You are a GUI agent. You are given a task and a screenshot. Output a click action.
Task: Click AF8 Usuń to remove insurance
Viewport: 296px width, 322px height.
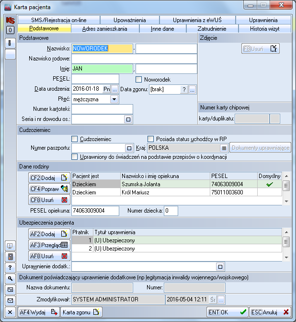pos(49,256)
